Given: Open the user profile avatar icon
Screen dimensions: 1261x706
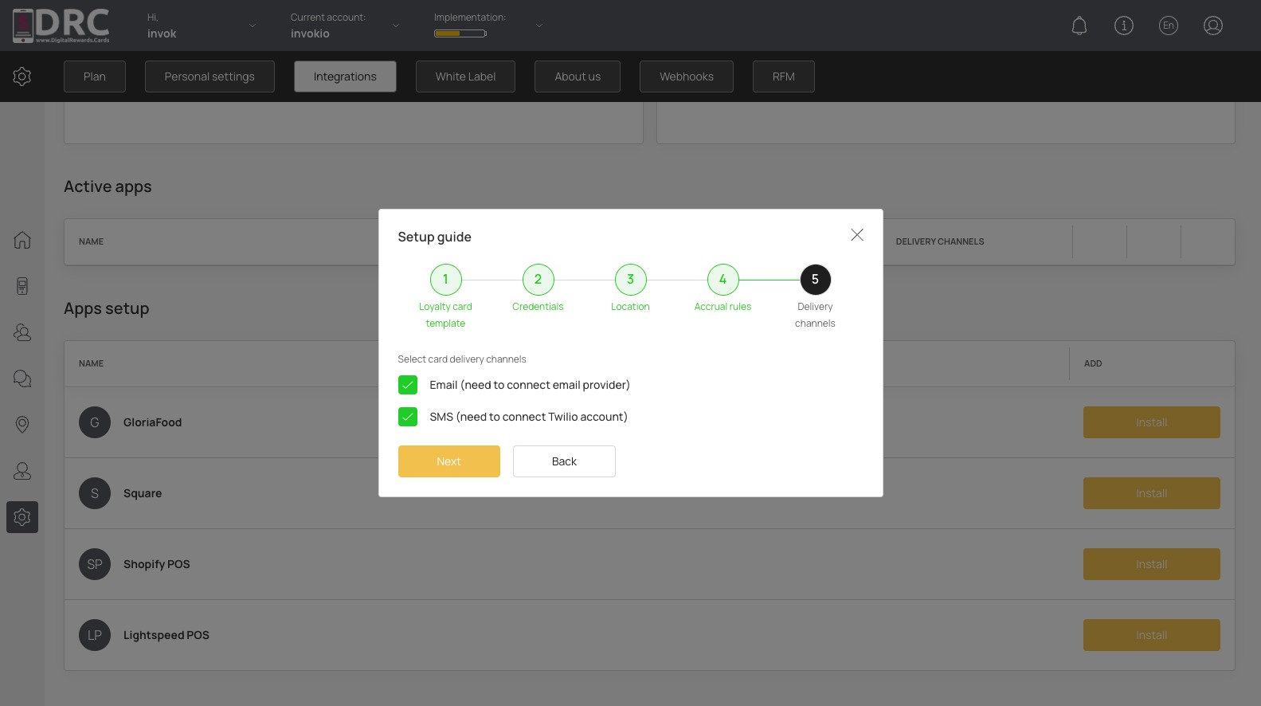Looking at the screenshot, I should pos(1213,25).
